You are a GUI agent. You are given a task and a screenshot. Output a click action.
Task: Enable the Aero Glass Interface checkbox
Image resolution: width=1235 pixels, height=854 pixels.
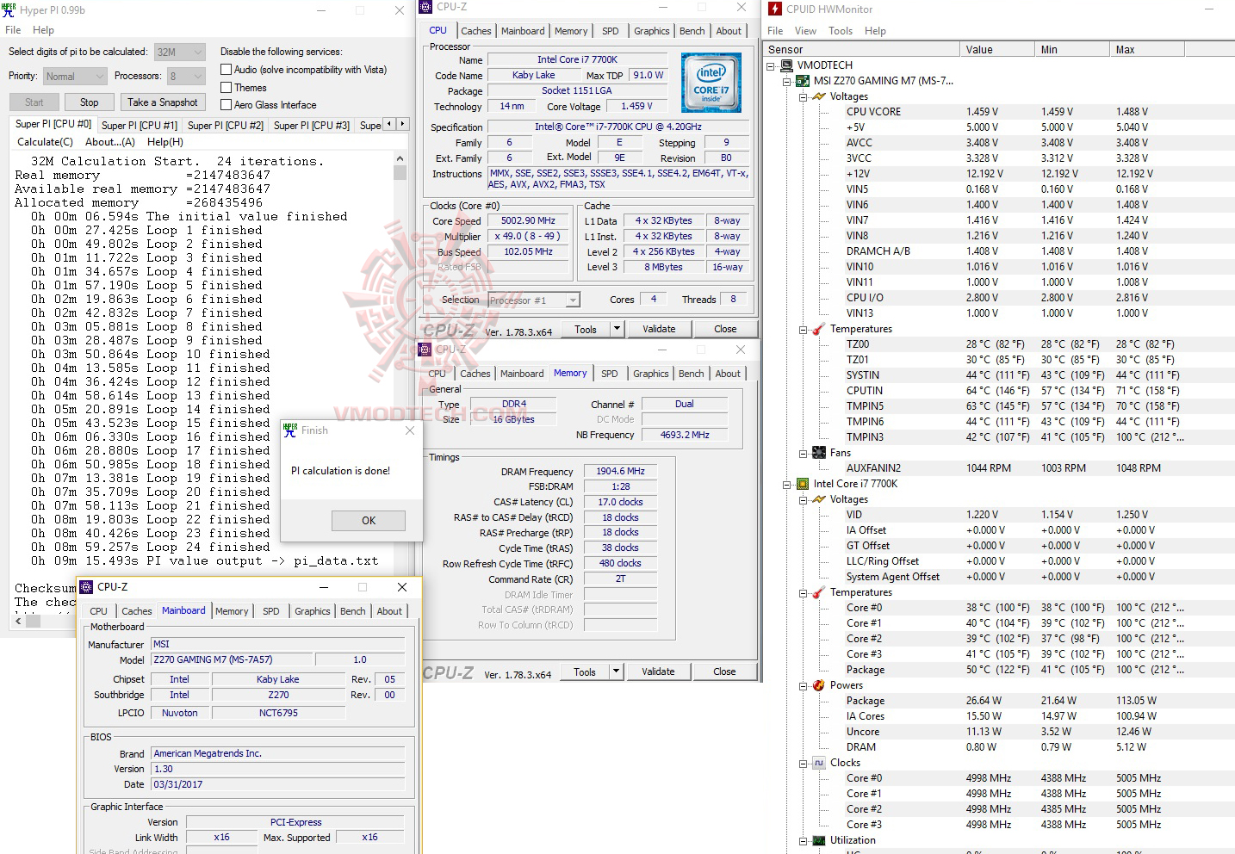click(x=225, y=104)
